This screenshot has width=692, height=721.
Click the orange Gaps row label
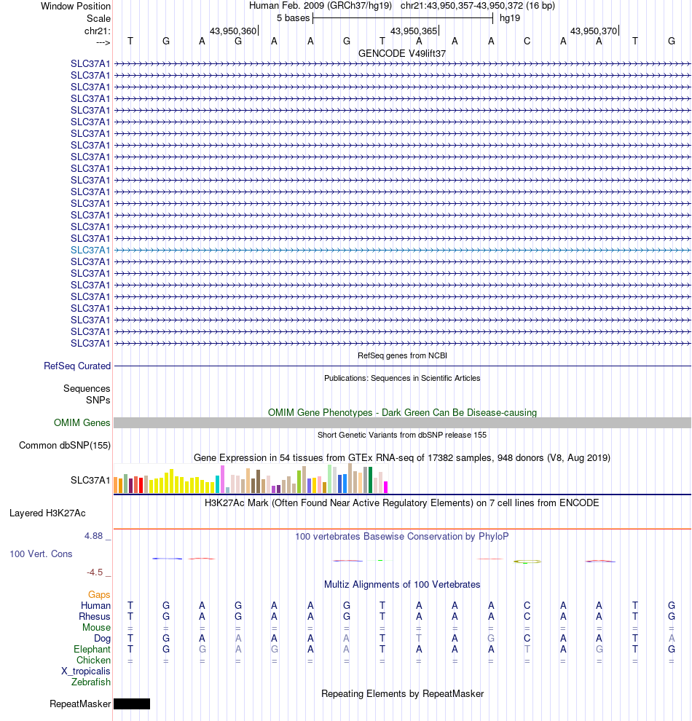99,594
